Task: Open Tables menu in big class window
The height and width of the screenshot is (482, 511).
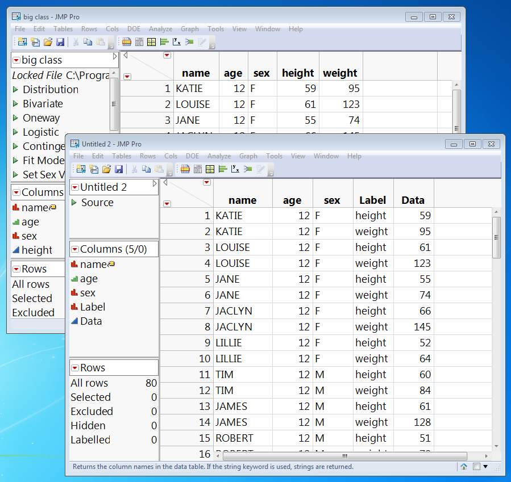Action: click(63, 29)
